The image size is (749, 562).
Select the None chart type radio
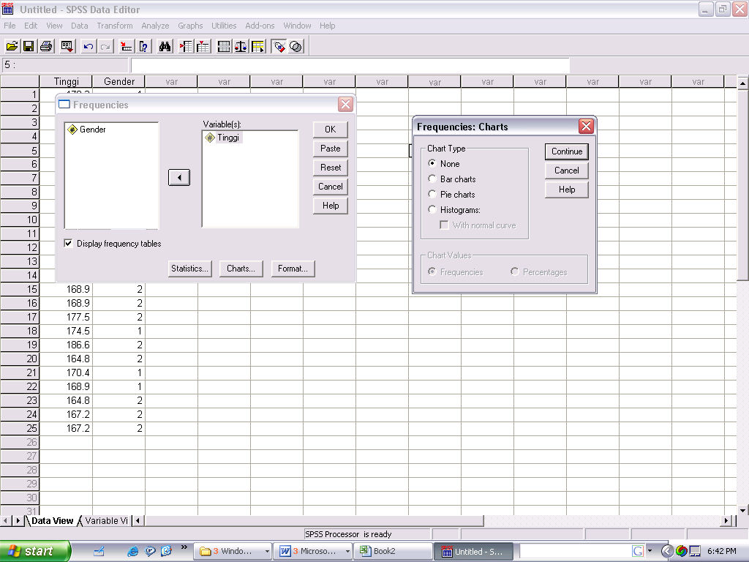(x=432, y=163)
